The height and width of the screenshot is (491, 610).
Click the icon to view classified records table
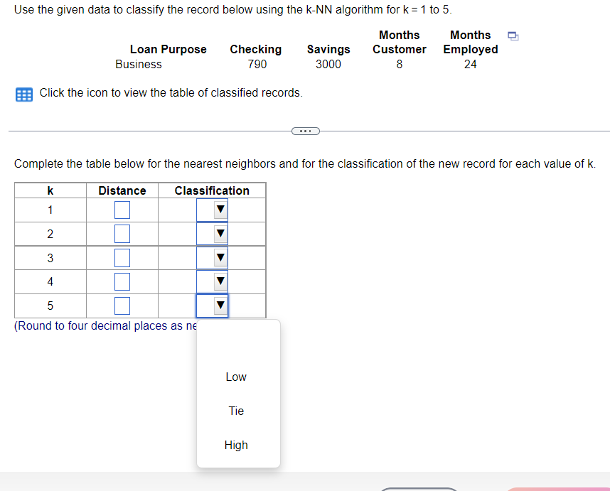coord(23,93)
